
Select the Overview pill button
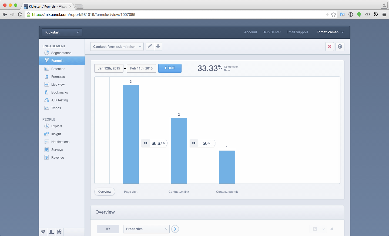[105, 192]
